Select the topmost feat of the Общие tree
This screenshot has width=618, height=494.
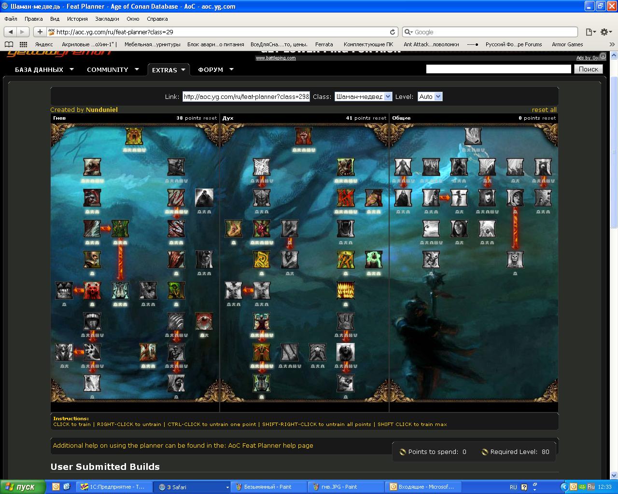click(473, 136)
